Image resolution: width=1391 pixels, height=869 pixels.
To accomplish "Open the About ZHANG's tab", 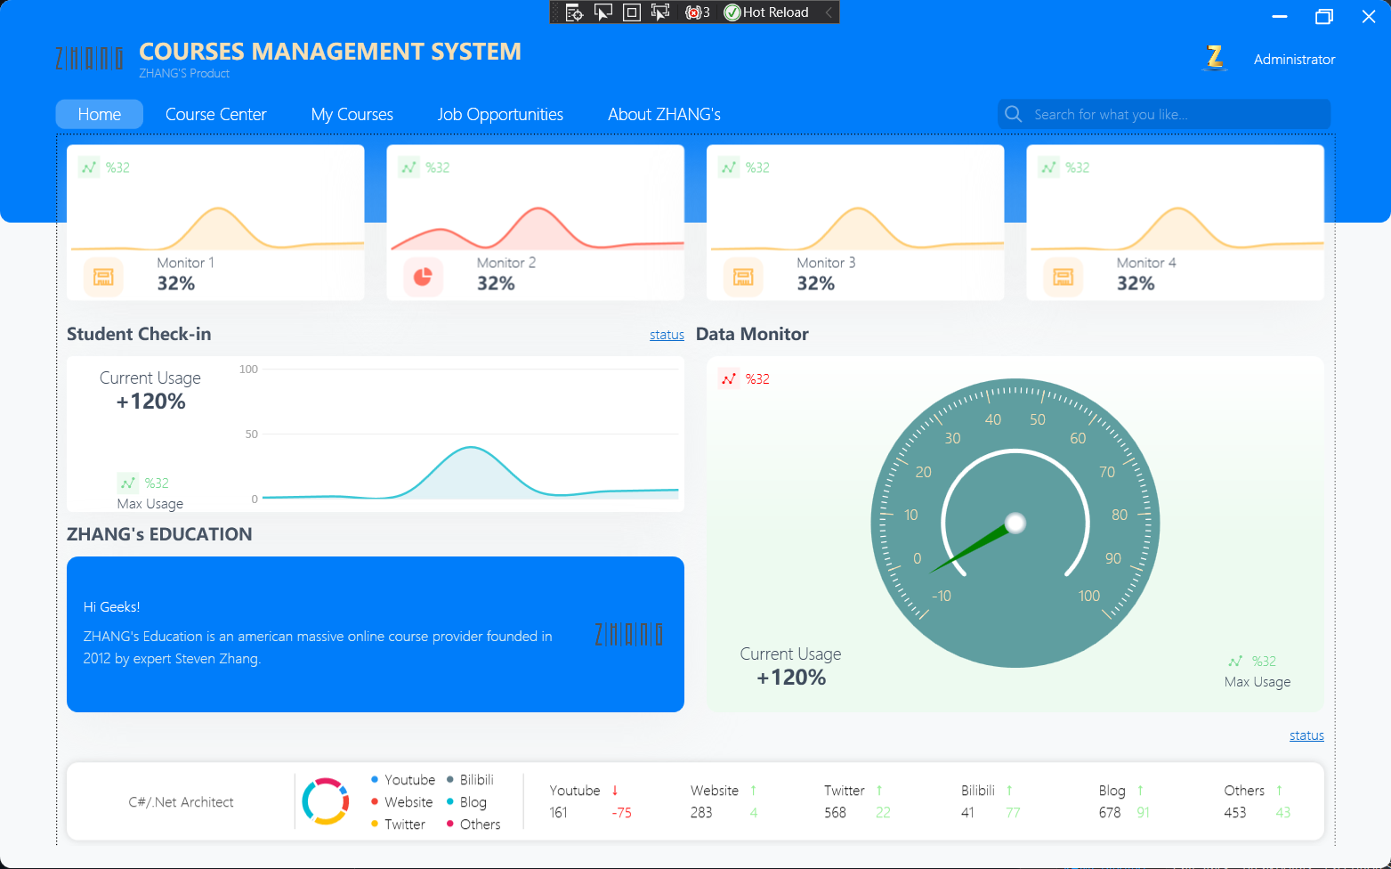I will click(x=664, y=114).
